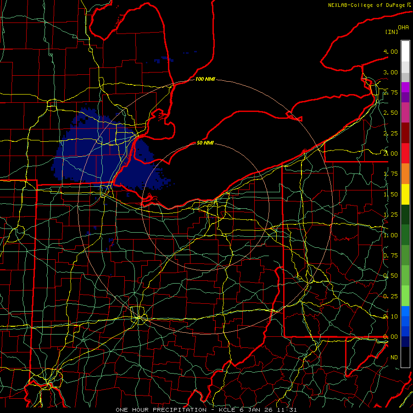Pick the orange legend swatch beside 1.75

[x=405, y=174]
